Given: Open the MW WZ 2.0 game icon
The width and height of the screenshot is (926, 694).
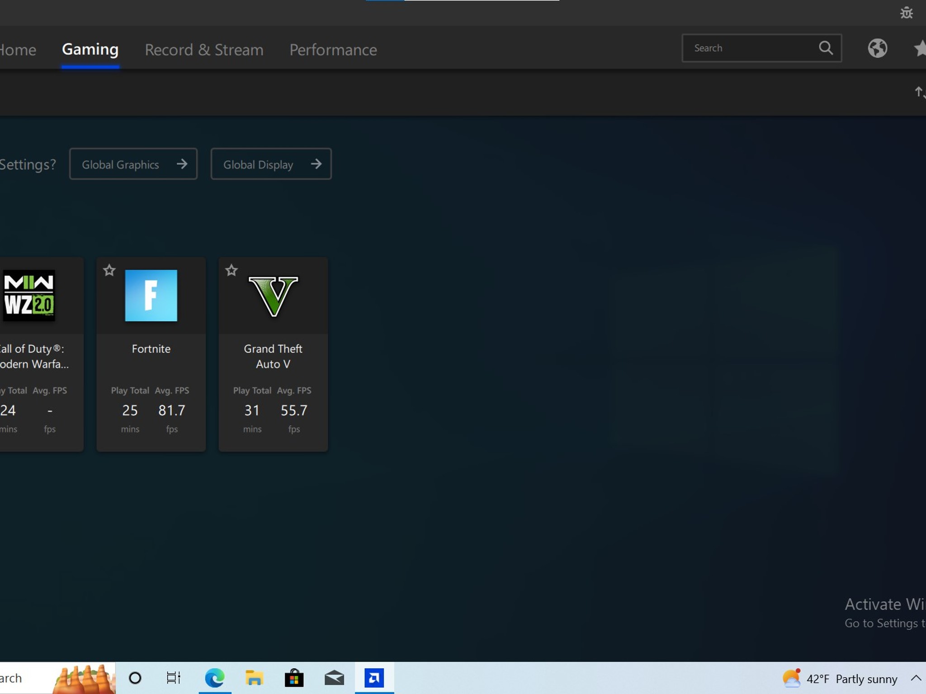Looking at the screenshot, I should pos(28,295).
